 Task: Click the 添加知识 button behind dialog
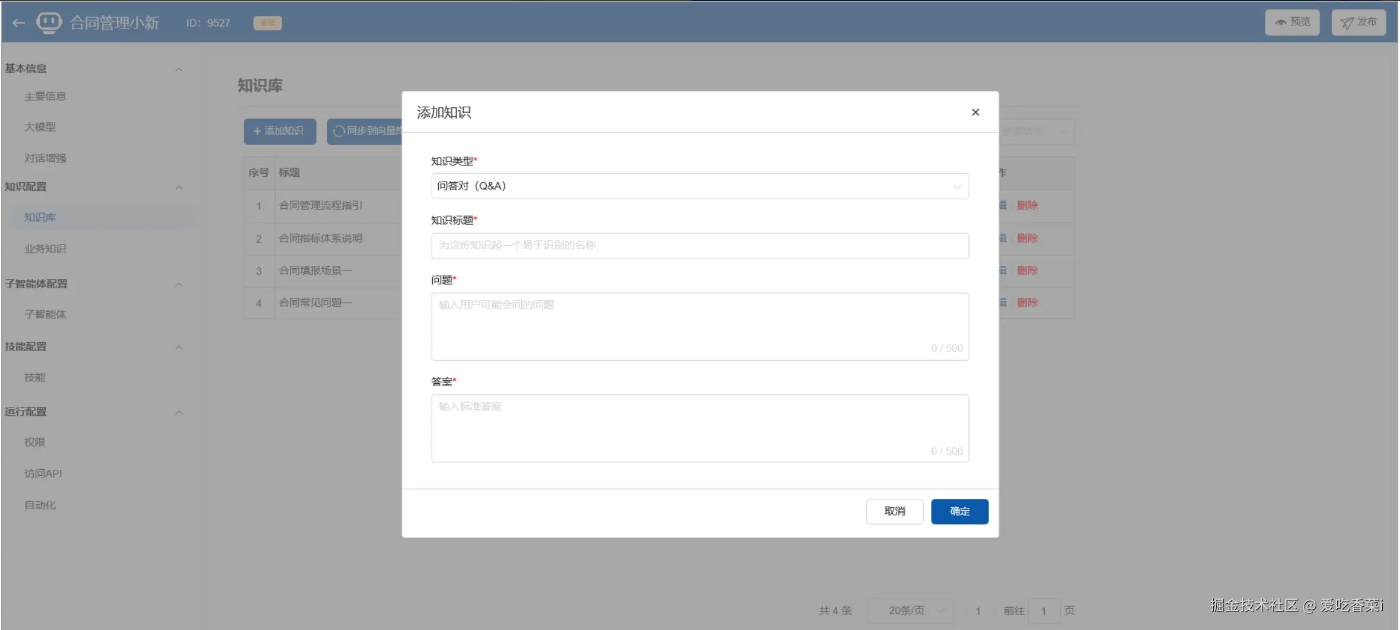click(280, 131)
